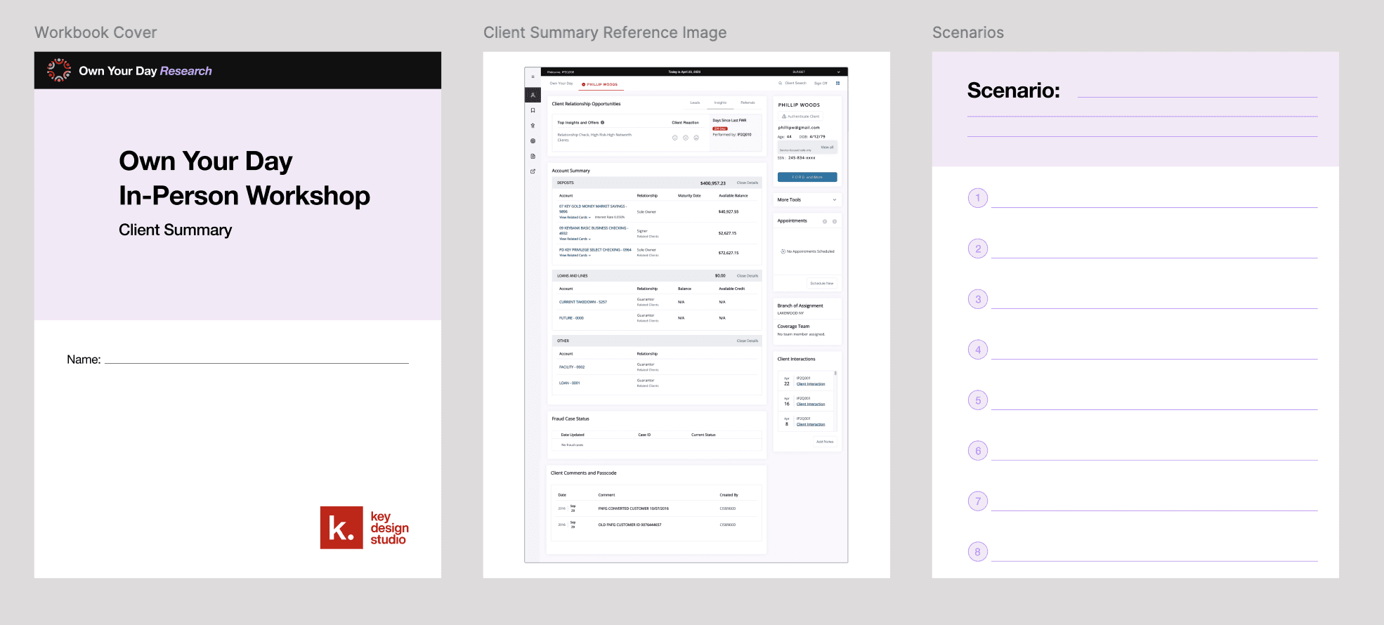Select the Phillip Woods tab
The width and height of the screenshot is (1384, 625).
600,84
